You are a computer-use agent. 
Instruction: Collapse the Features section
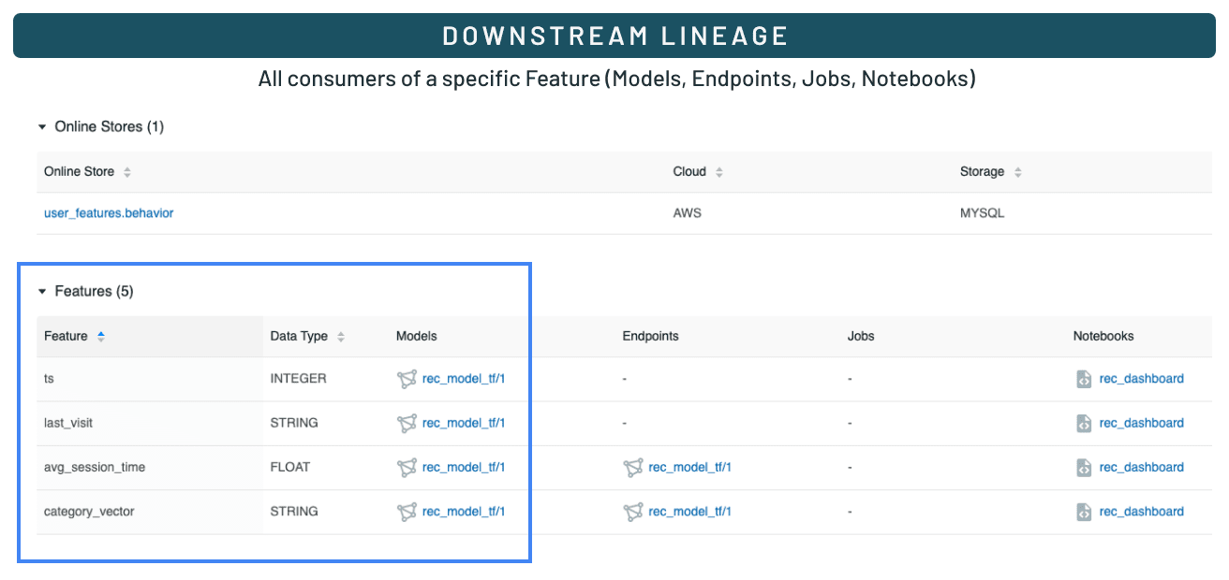pos(42,292)
